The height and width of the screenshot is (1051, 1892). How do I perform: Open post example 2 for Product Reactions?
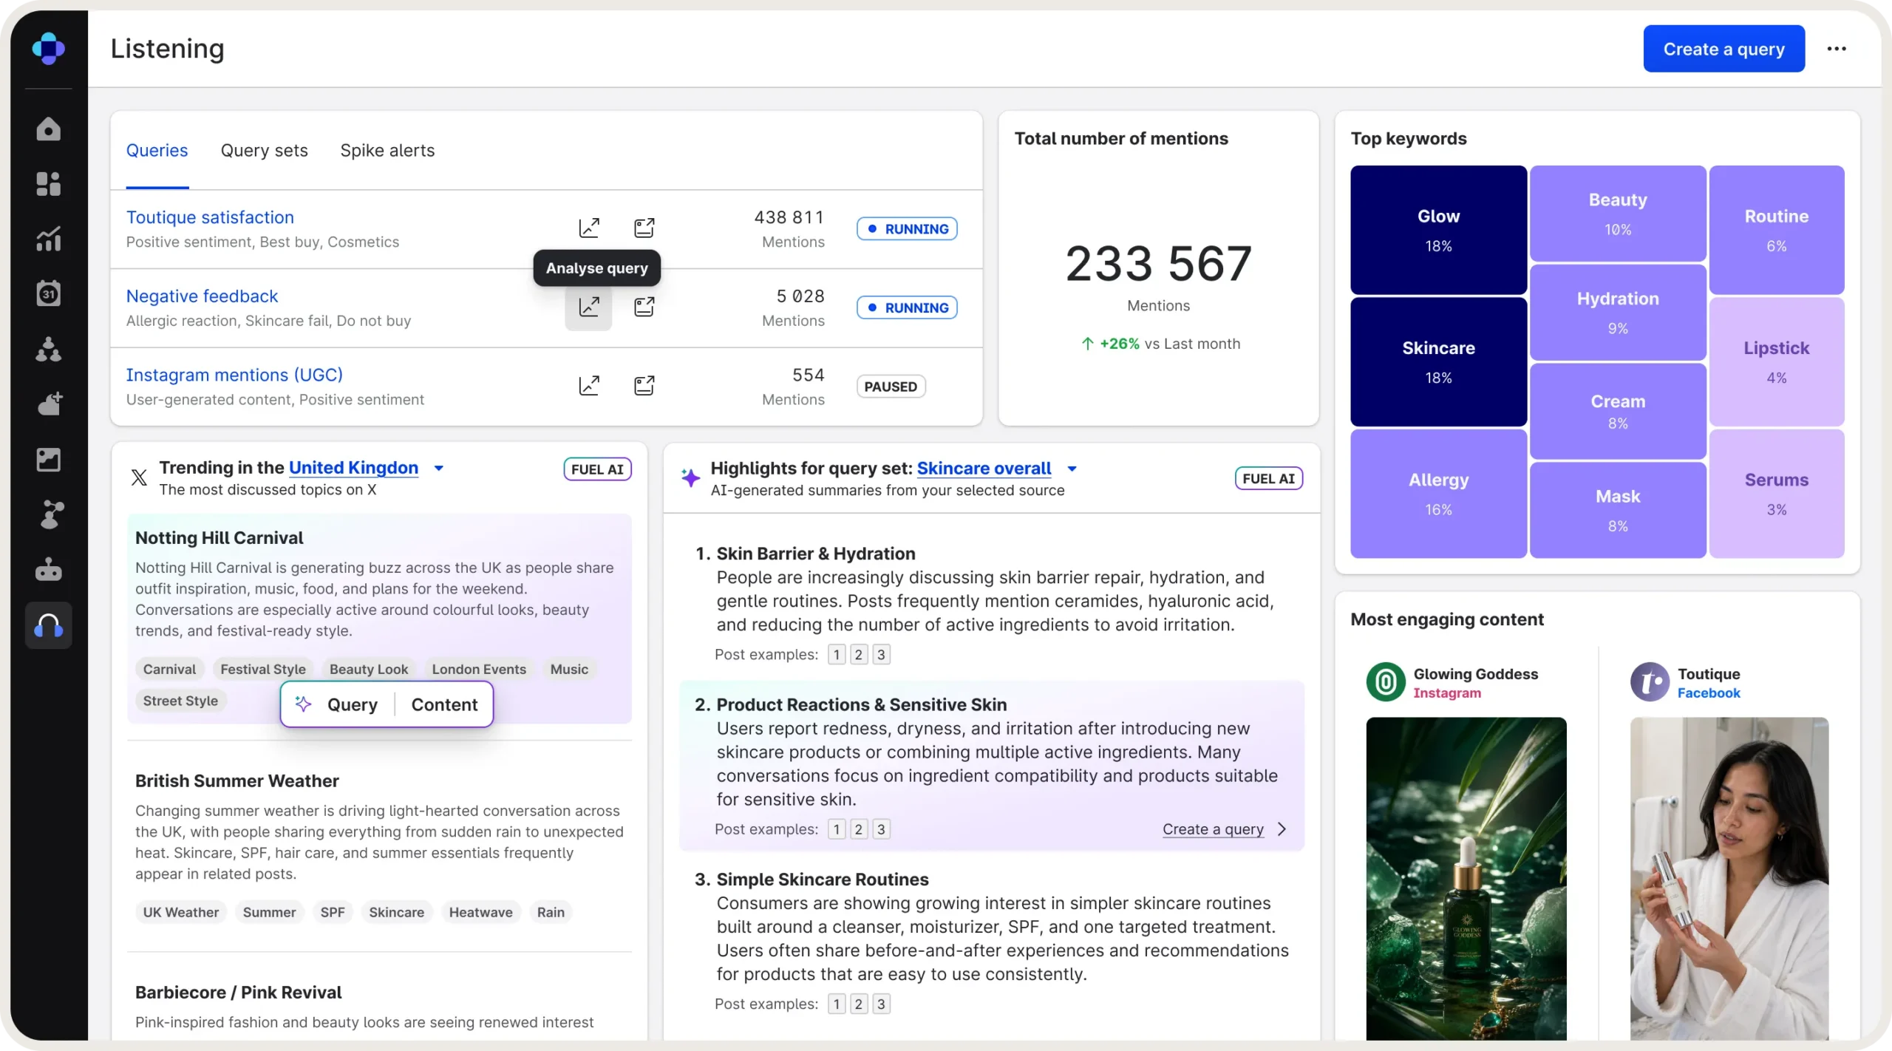(x=859, y=829)
